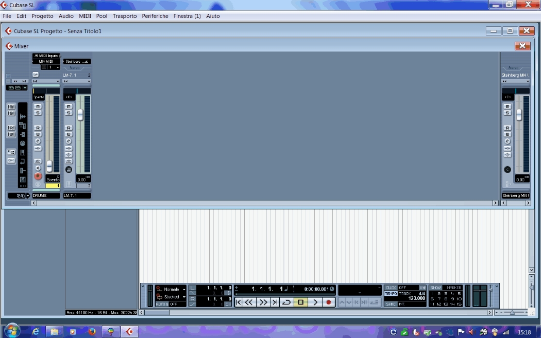This screenshot has height=338, width=541.
Task: Click the Windows Start button
Action: [12, 331]
